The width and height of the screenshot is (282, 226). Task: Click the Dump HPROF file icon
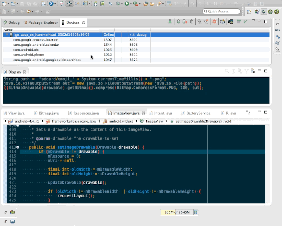coord(185,22)
